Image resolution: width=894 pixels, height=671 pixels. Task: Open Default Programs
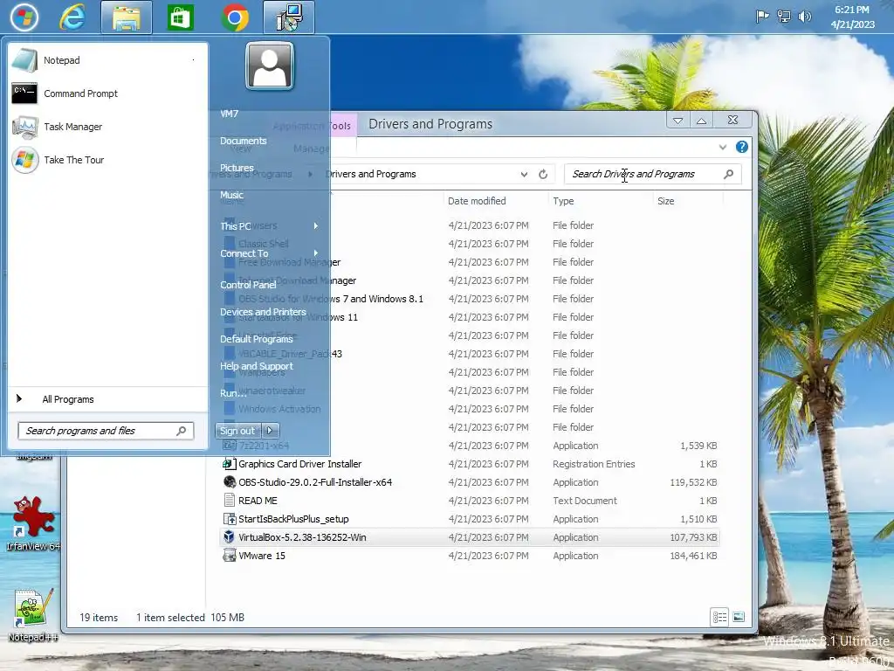click(x=256, y=339)
